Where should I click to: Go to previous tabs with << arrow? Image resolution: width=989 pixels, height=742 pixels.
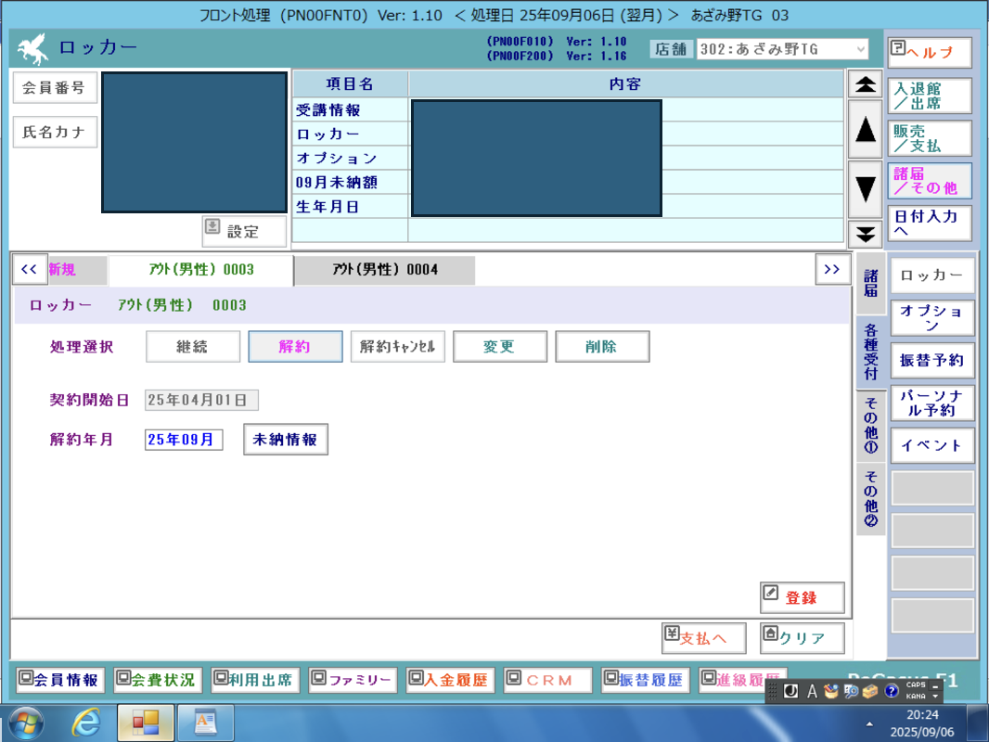coord(28,269)
